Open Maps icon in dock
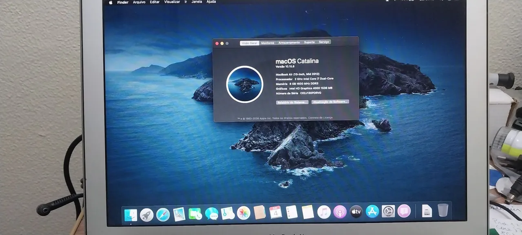Image resolution: width=522 pixels, height=235 pixels. click(228, 213)
